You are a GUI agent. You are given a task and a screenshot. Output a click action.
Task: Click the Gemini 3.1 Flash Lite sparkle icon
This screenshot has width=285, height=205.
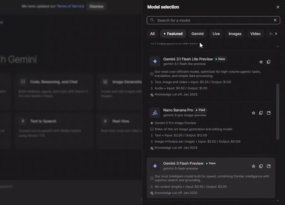coord(155,61)
